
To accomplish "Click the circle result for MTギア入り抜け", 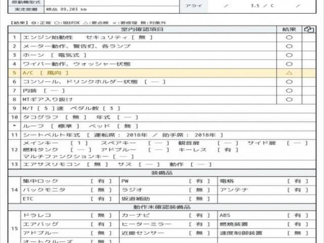I will 289,100.
